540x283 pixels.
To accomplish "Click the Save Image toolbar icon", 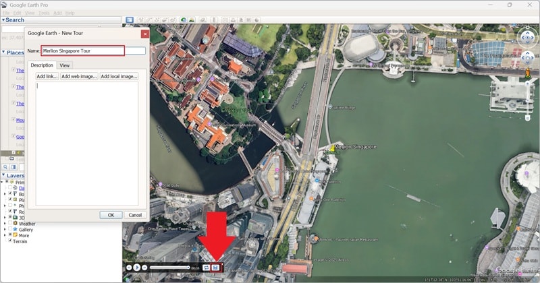I will click(x=241, y=20).
